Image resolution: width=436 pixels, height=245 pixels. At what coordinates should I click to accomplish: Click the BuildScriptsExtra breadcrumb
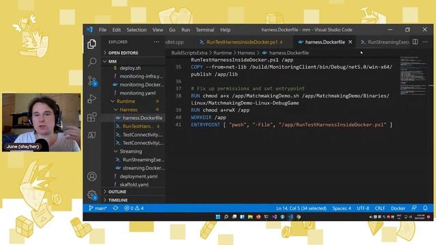189,53
